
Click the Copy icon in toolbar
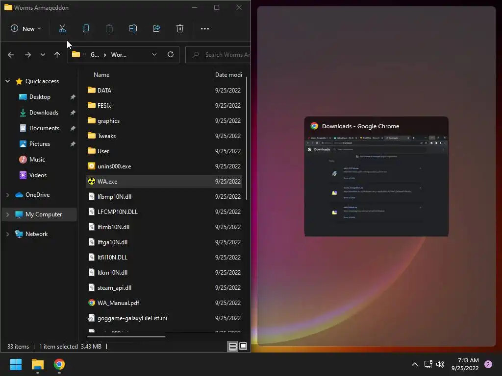click(85, 28)
